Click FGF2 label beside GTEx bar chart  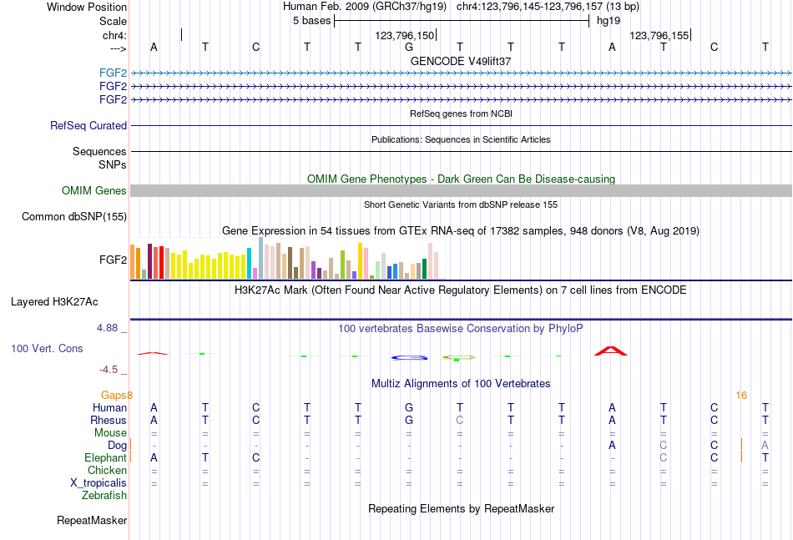click(x=113, y=260)
